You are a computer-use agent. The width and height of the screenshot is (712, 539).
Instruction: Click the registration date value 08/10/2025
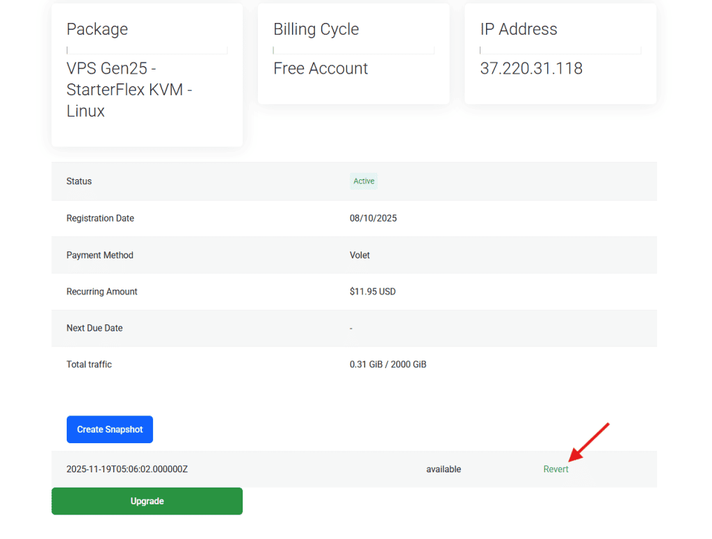[x=373, y=218]
